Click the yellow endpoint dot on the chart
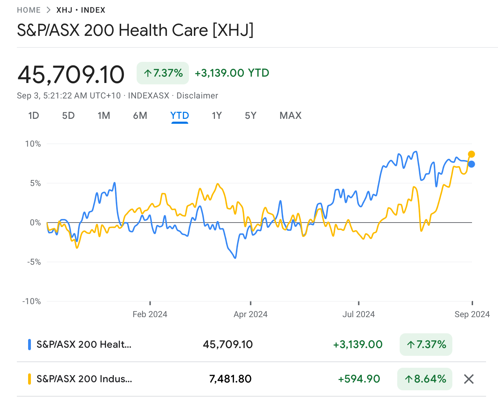 [471, 154]
